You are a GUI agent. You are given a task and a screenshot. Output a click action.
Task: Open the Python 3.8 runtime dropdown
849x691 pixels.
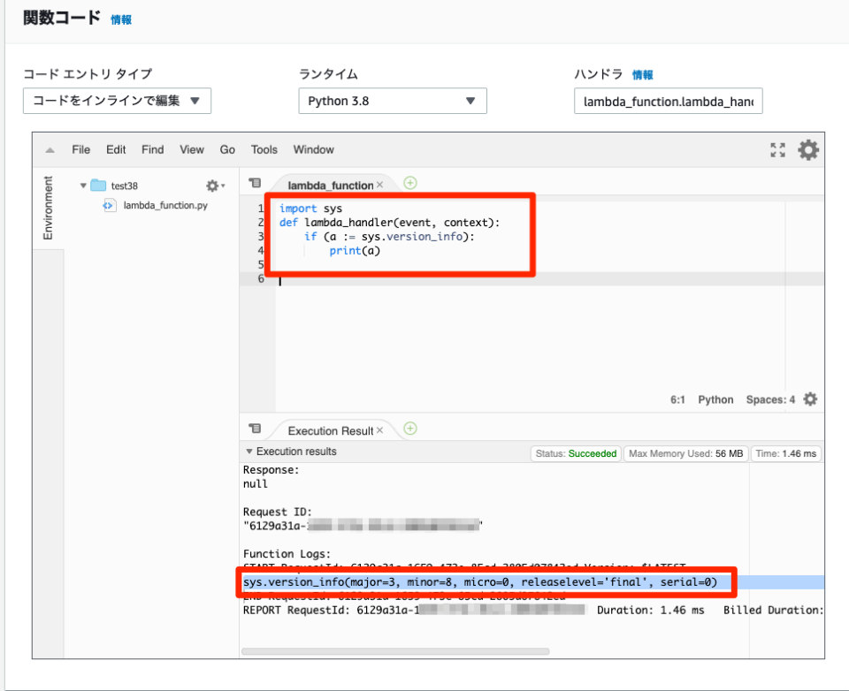click(x=392, y=101)
